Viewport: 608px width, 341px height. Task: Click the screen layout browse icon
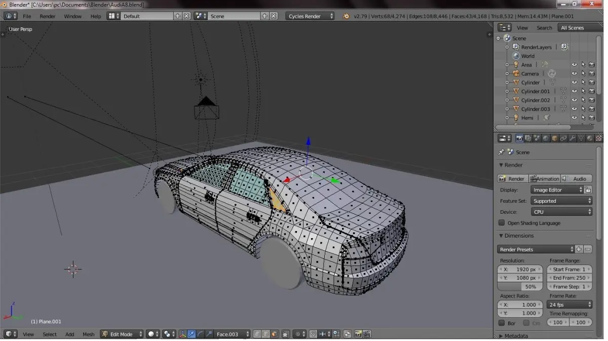(113, 16)
